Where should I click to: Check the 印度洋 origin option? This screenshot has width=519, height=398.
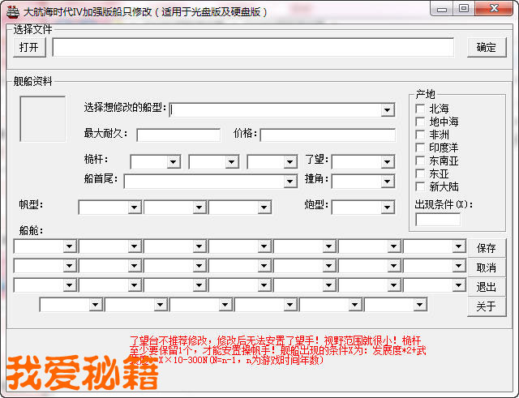tap(420, 148)
